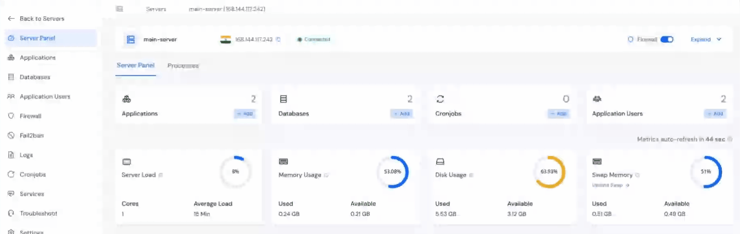Click Add button on Cronjobs card
This screenshot has height=234, width=740.
tap(559, 114)
